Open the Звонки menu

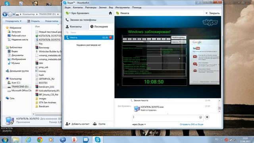coord(103,8)
